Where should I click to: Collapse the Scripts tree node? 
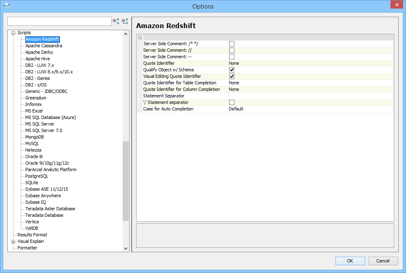(x=13, y=33)
